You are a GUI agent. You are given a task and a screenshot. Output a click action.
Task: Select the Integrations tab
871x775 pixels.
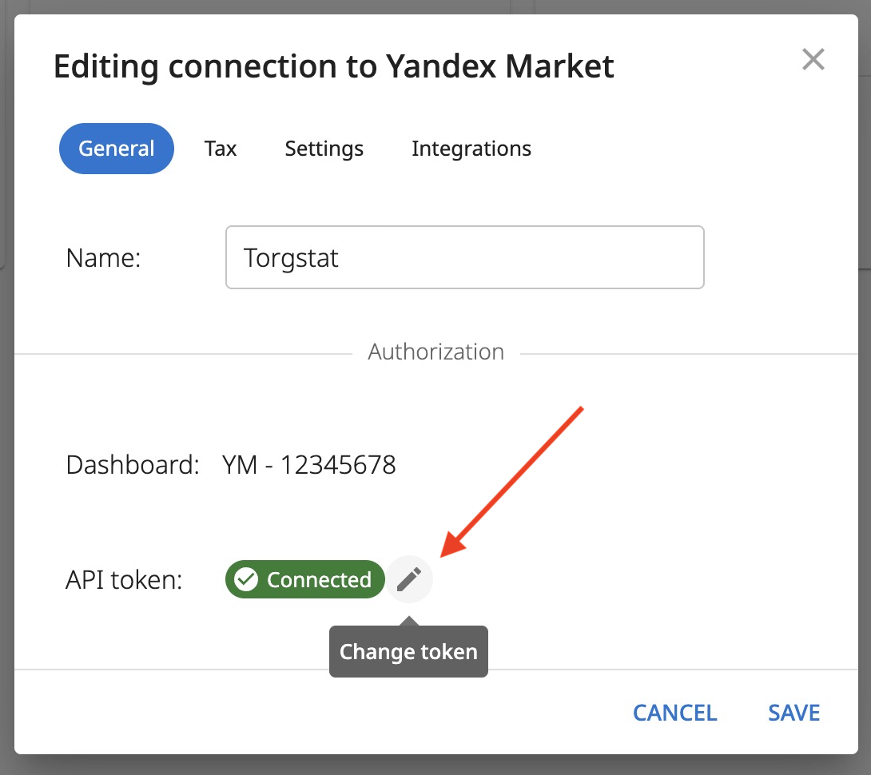471,149
